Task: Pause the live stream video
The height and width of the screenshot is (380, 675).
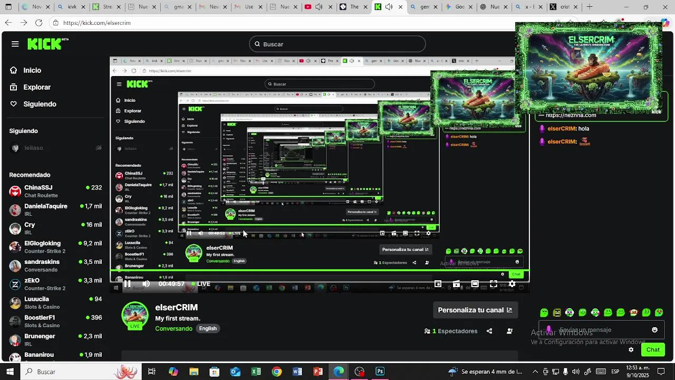Action: tap(127, 284)
